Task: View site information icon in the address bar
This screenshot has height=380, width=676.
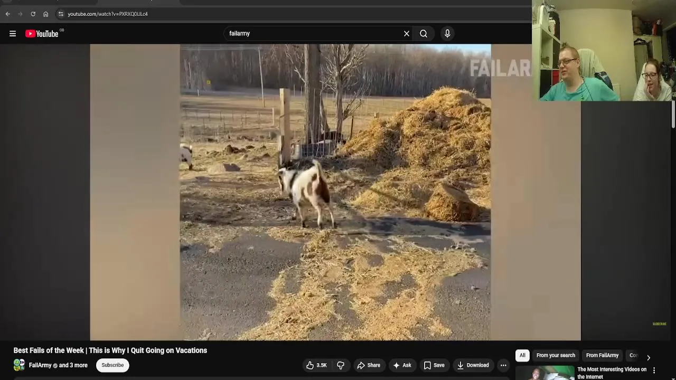Action: (x=61, y=14)
